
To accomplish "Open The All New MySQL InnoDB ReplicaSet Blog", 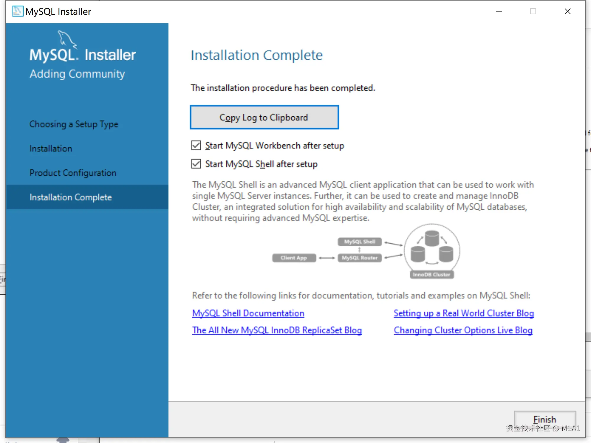I will [x=277, y=330].
